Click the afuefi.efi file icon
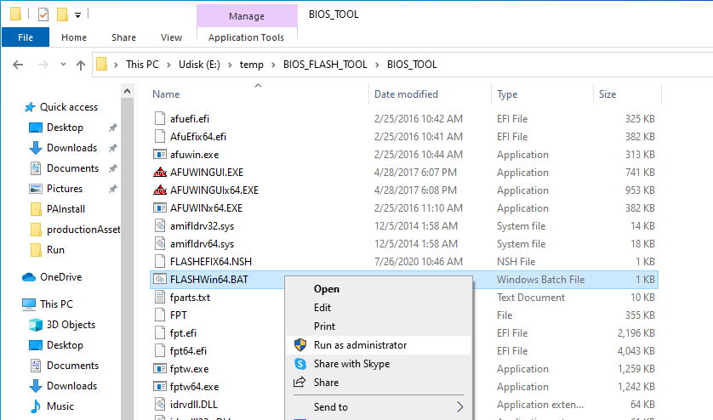This screenshot has height=420, width=713. pyautogui.click(x=160, y=119)
